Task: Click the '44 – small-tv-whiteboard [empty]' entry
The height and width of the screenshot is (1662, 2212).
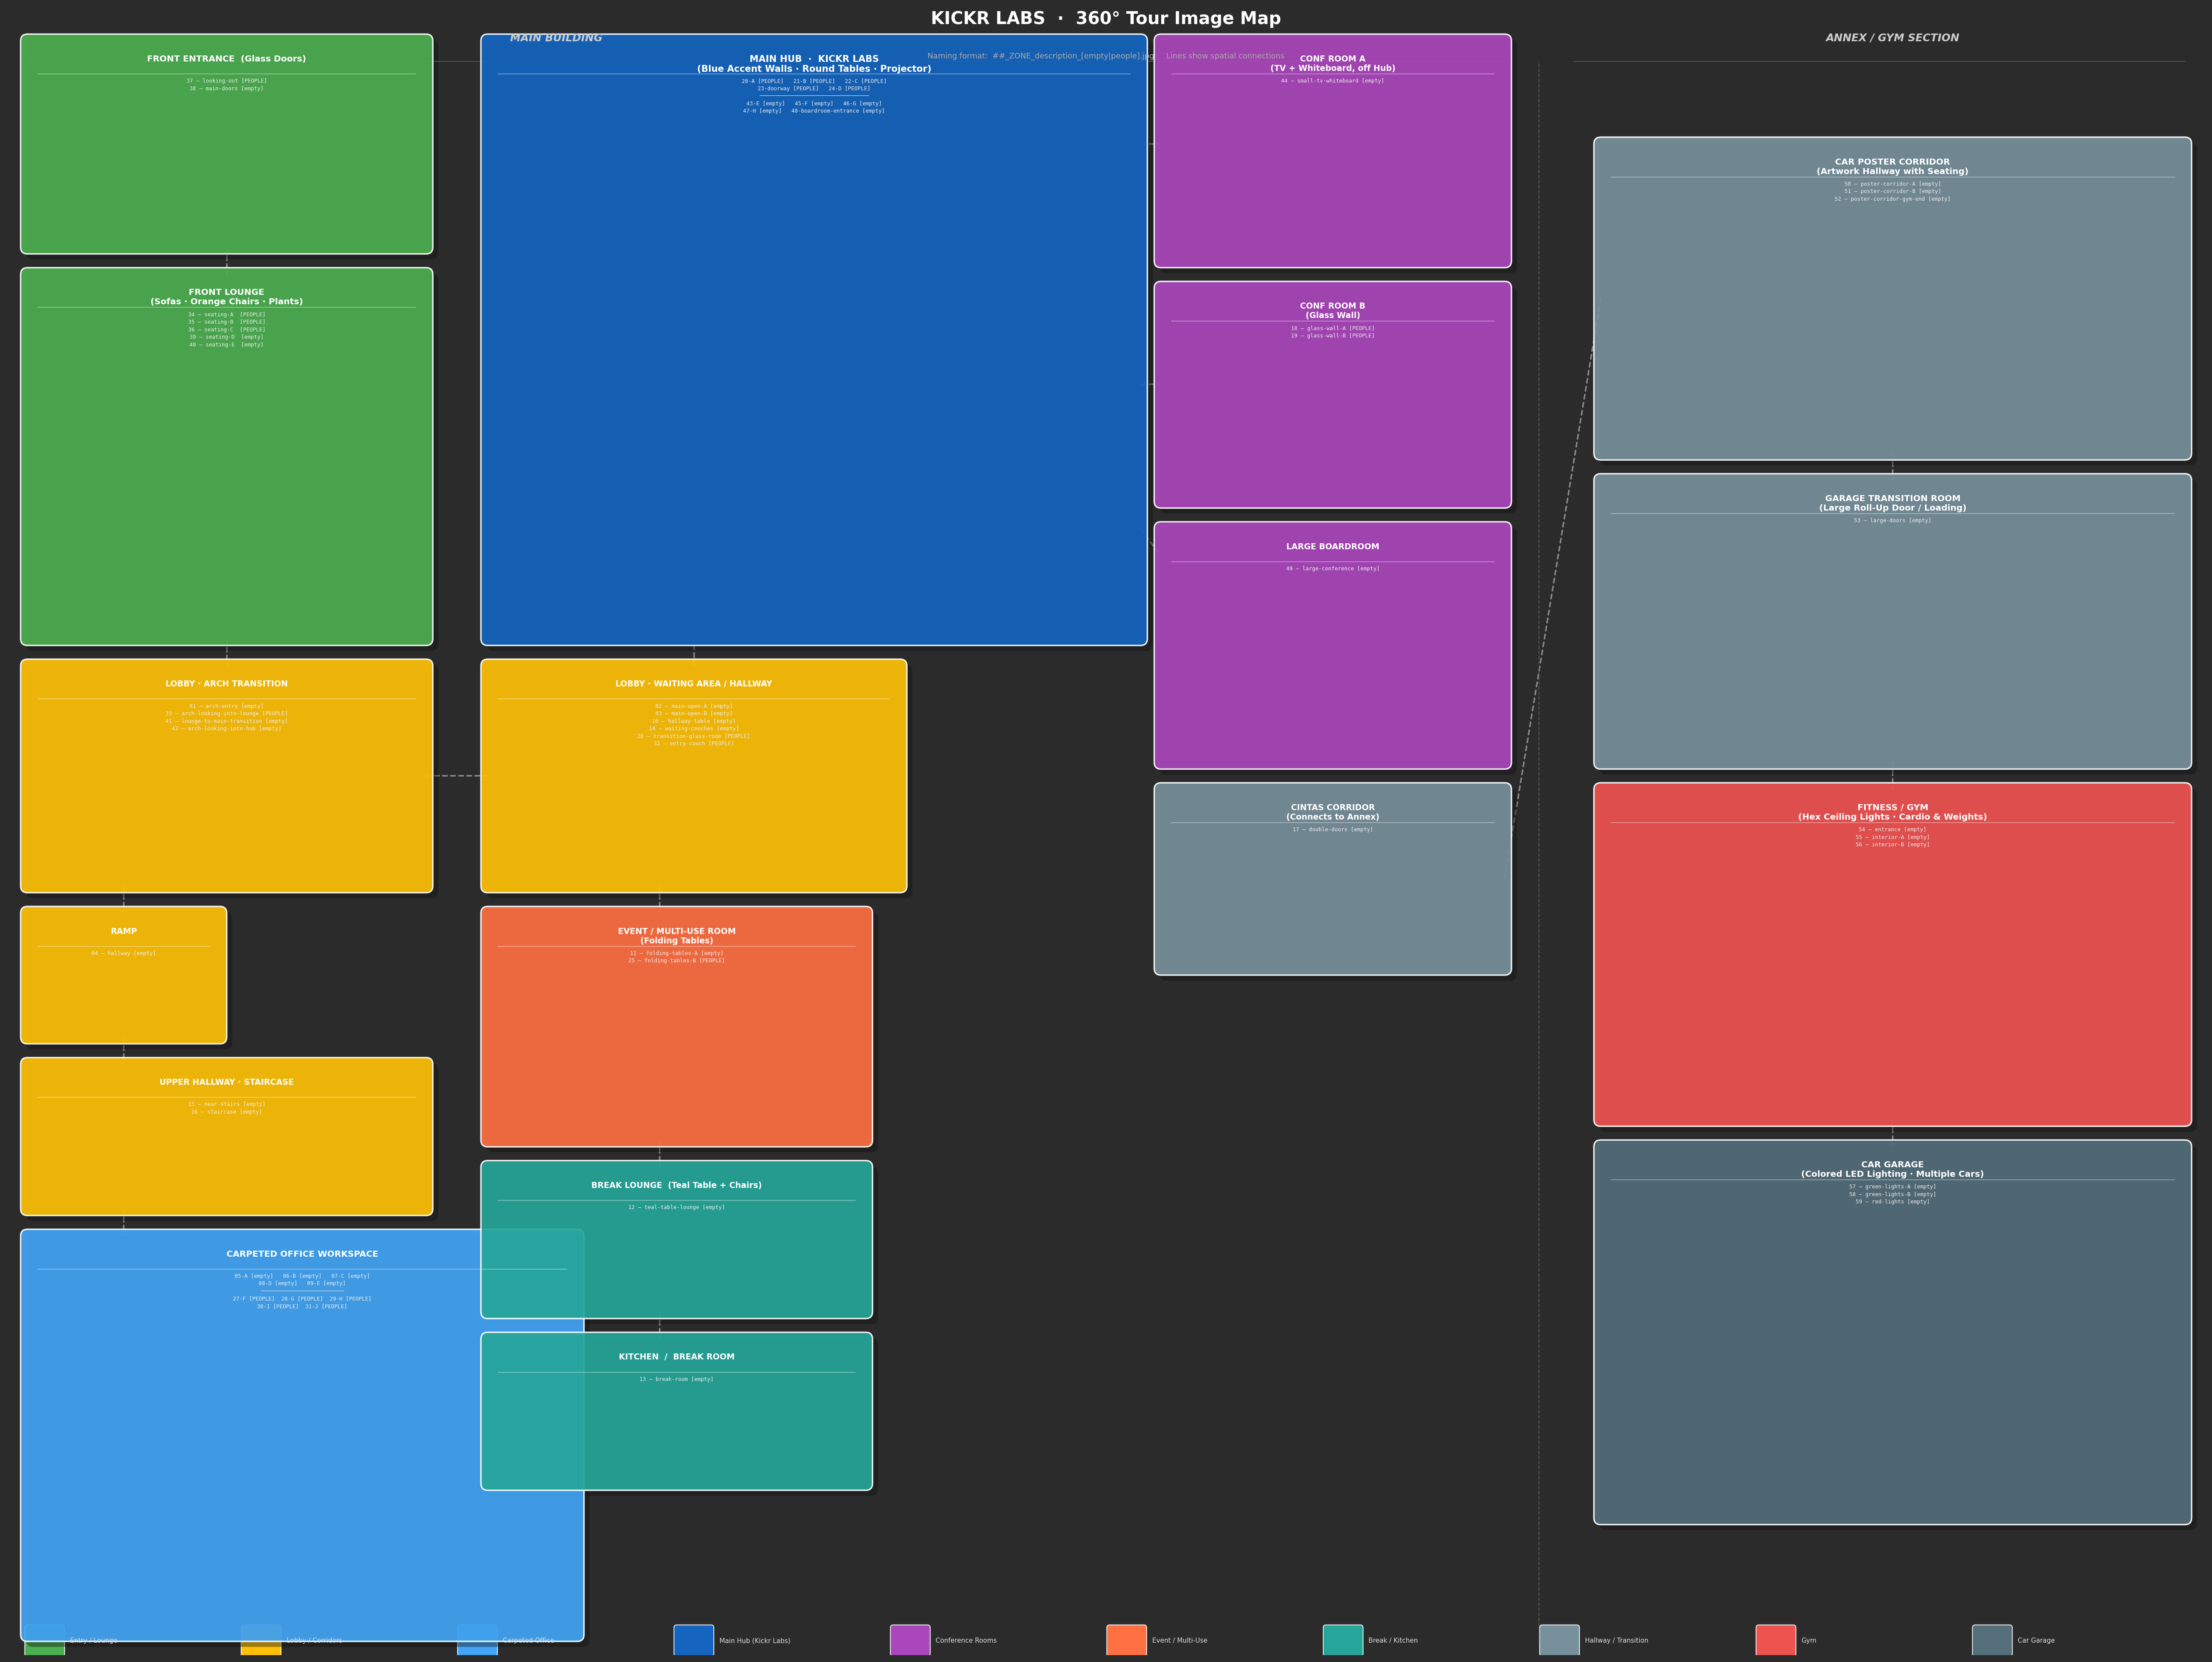Action: click(x=1333, y=81)
